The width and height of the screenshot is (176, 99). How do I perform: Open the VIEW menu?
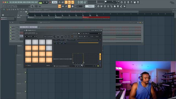pyautogui.click(x=24, y=2)
